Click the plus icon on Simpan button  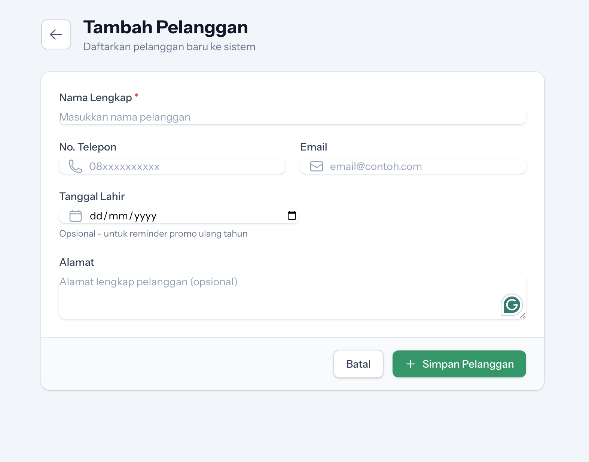pos(411,364)
